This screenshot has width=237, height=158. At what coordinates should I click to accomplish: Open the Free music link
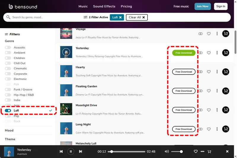(181, 6)
